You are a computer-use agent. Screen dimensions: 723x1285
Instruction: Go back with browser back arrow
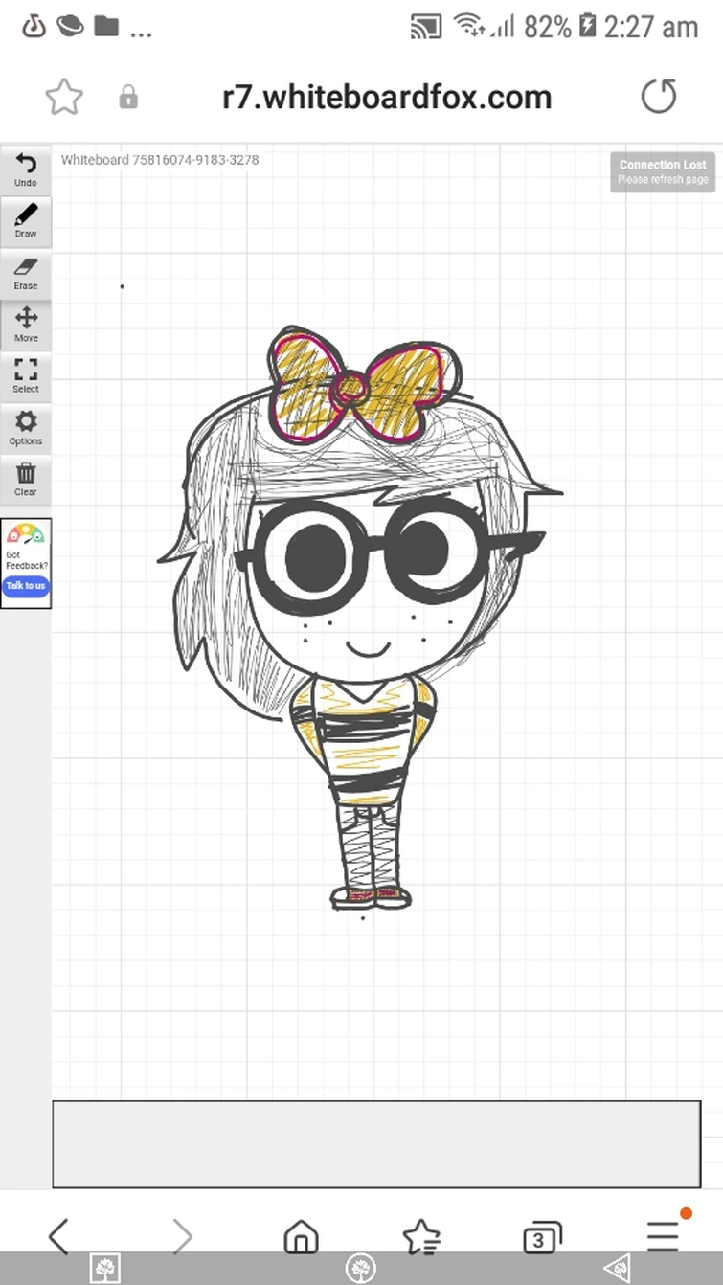pyautogui.click(x=58, y=1236)
